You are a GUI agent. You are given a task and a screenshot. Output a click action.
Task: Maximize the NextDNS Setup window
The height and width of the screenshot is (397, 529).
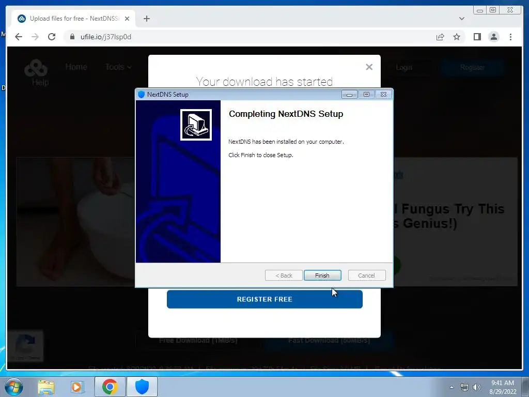(366, 95)
